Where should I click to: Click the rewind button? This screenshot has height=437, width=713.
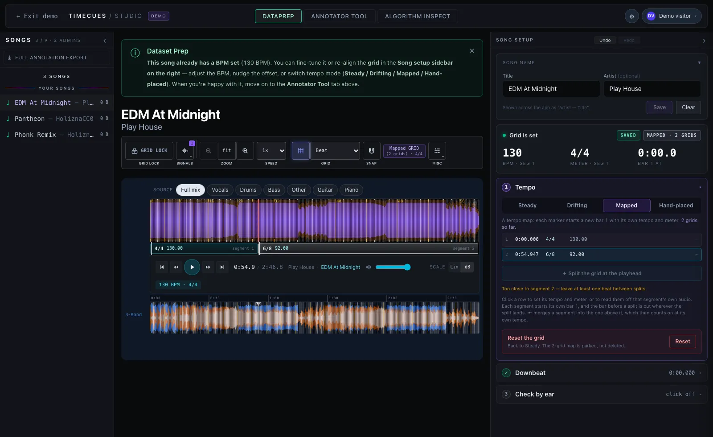click(176, 267)
